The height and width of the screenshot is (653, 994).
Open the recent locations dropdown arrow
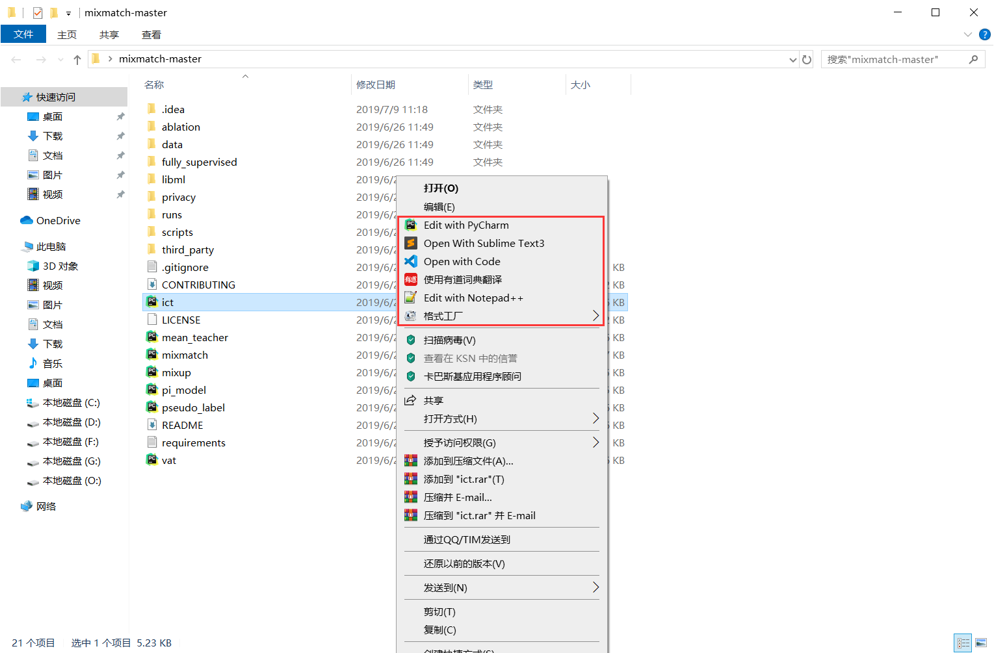tap(60, 59)
